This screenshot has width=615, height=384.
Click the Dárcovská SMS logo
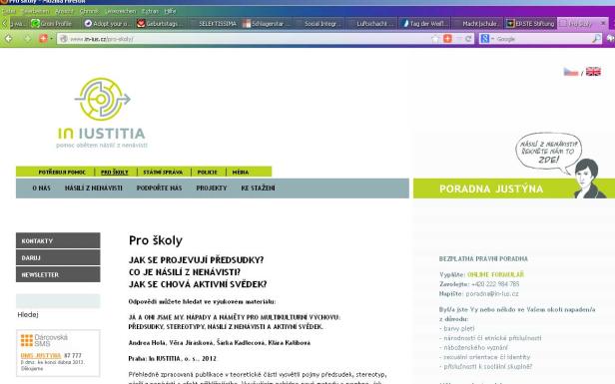[x=44, y=340]
